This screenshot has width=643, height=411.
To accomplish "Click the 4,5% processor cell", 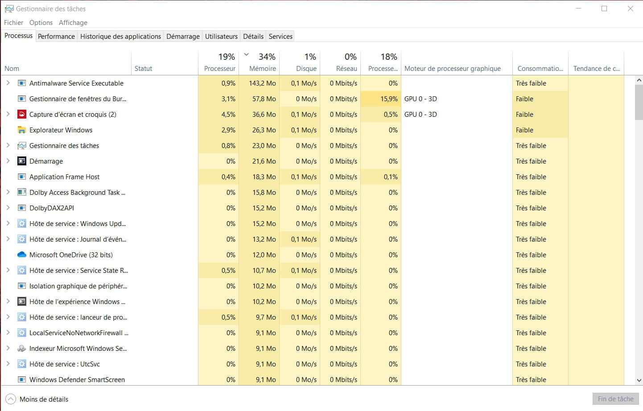I will [218, 115].
